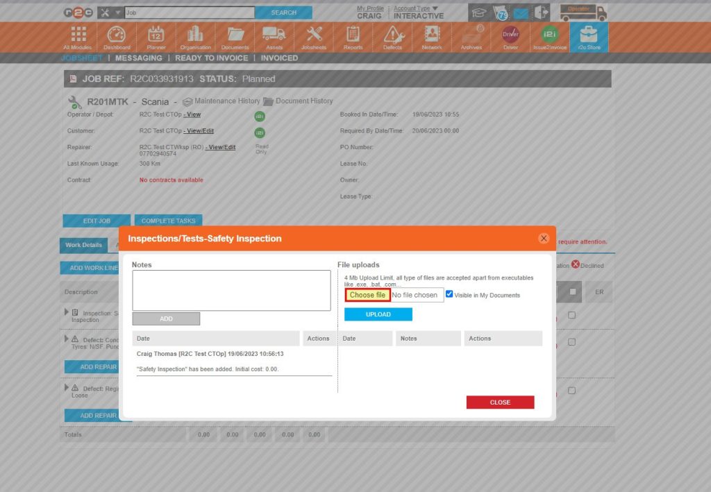Select the header checkbox in the work lines table
Screen dimensions: 711x492
pyautogui.click(x=570, y=291)
